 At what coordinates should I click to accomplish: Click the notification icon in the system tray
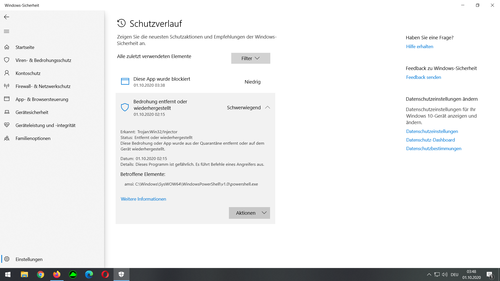click(x=491, y=274)
